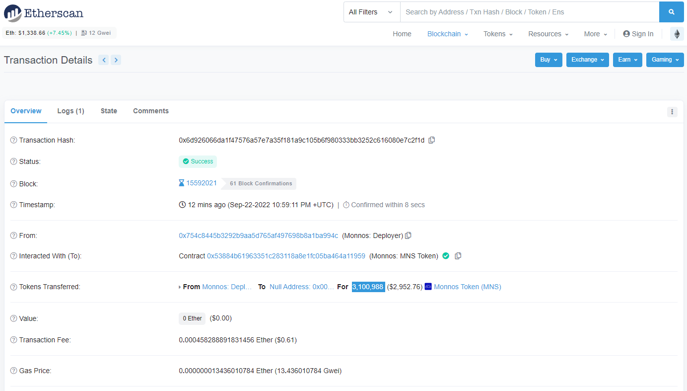Click the transaction hash value text

coord(302,140)
